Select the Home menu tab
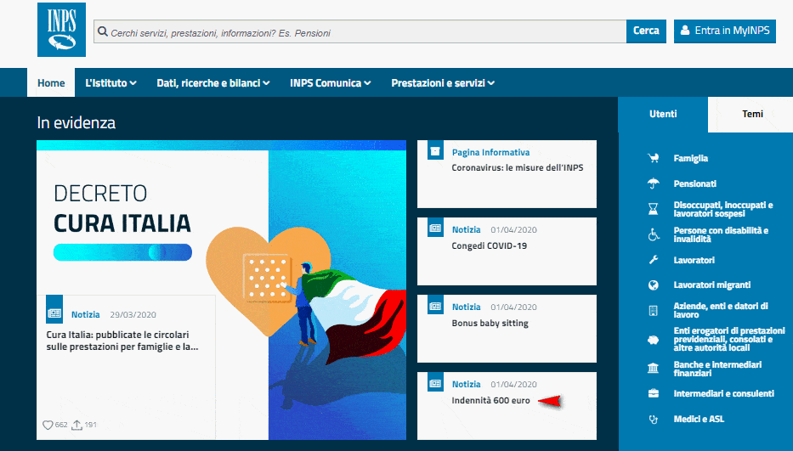This screenshot has width=793, height=451. click(51, 83)
